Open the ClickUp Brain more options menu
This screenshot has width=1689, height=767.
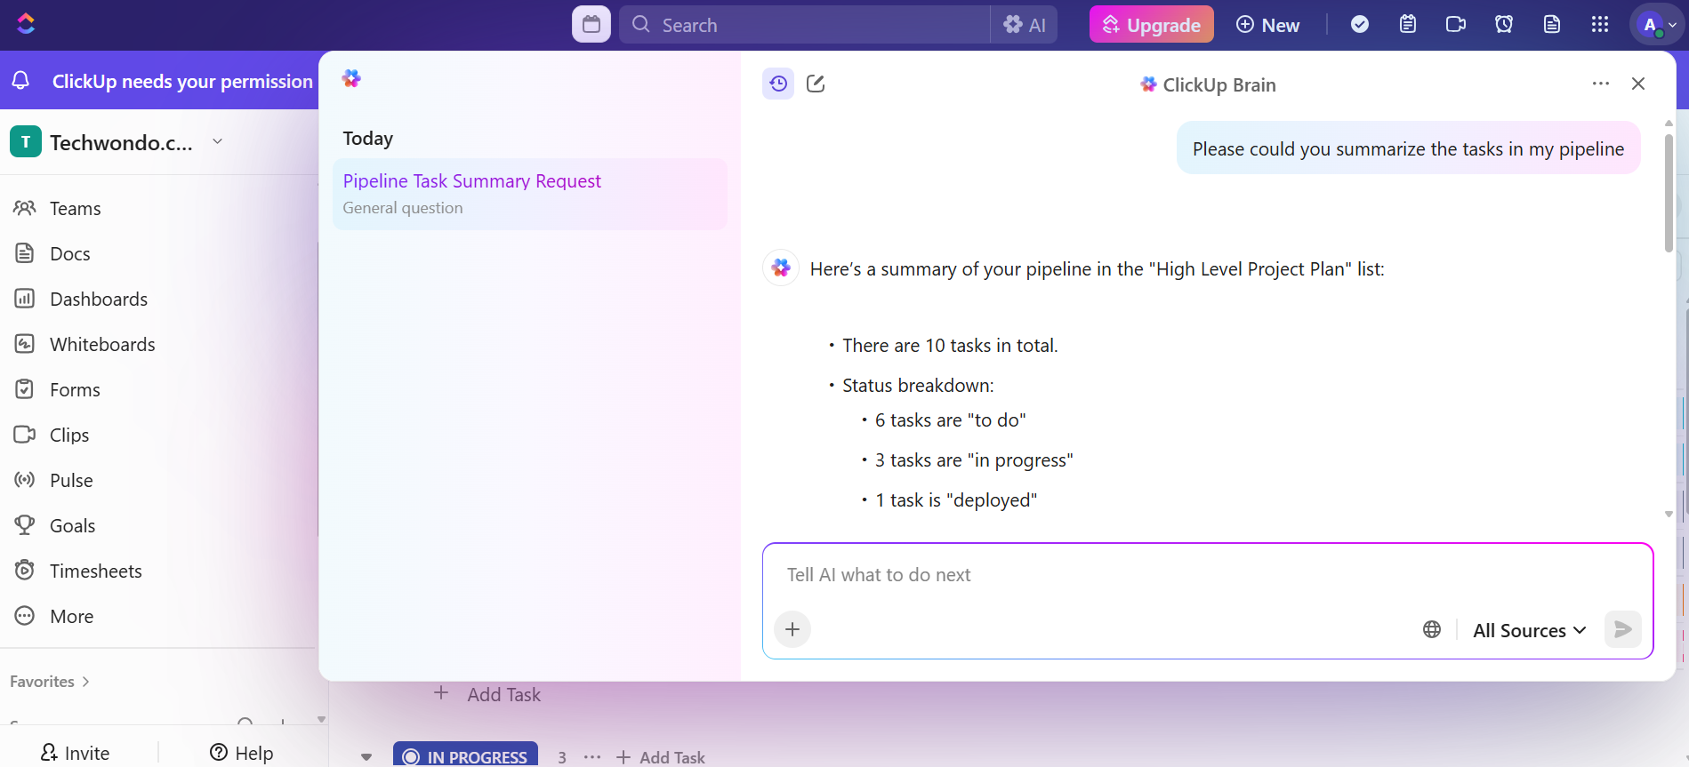[x=1601, y=84]
